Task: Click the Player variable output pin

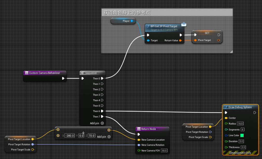Action: 132,21
